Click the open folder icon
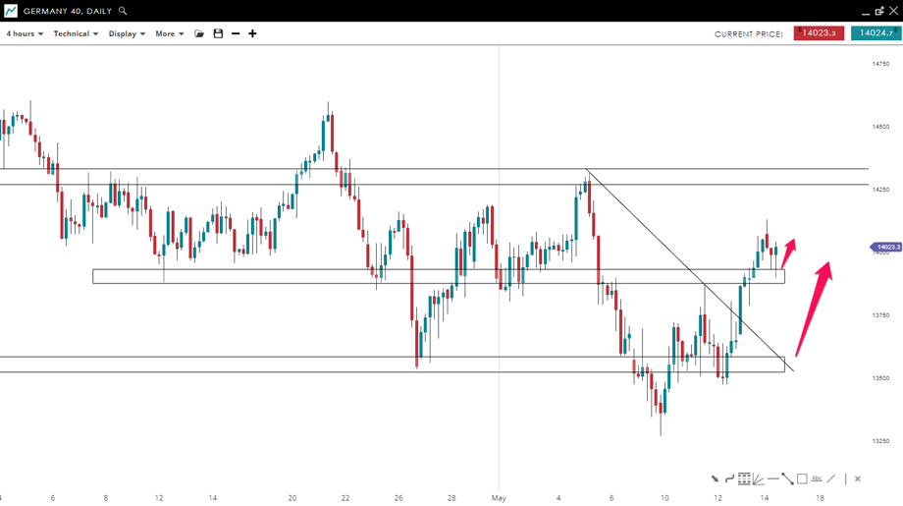This screenshot has height=506, width=903. (x=199, y=33)
